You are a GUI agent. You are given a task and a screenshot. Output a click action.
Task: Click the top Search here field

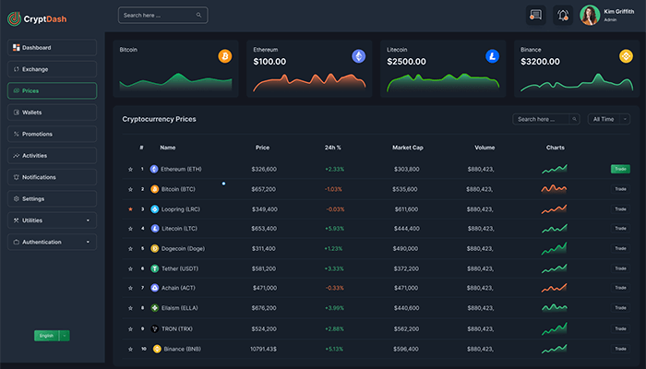[162, 16]
